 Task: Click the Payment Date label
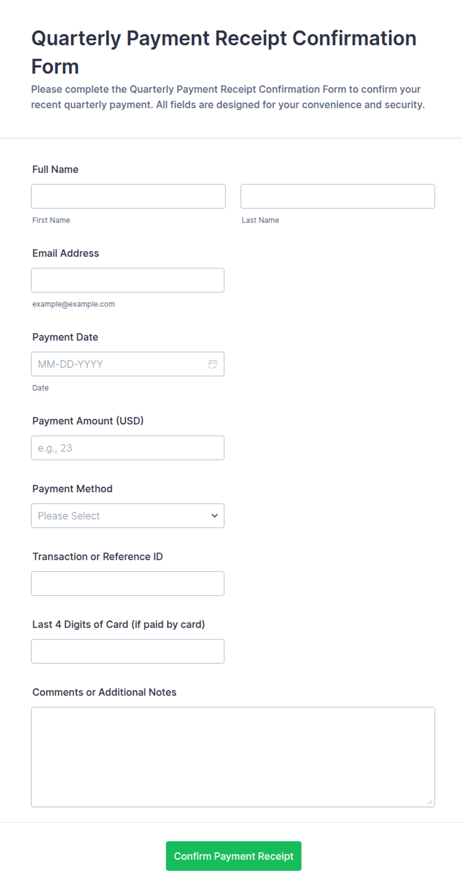(x=65, y=337)
